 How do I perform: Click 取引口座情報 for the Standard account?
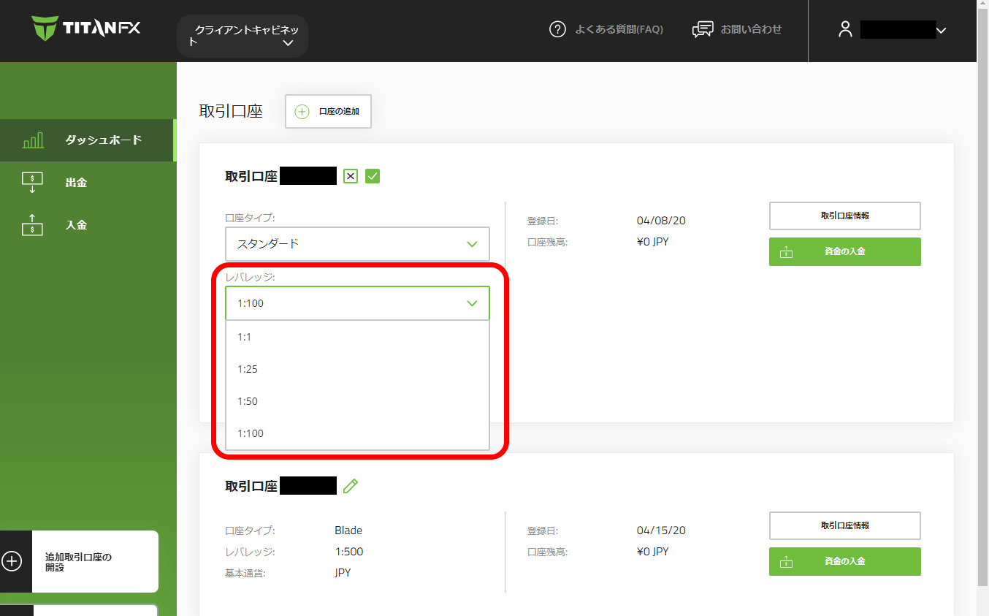(844, 216)
